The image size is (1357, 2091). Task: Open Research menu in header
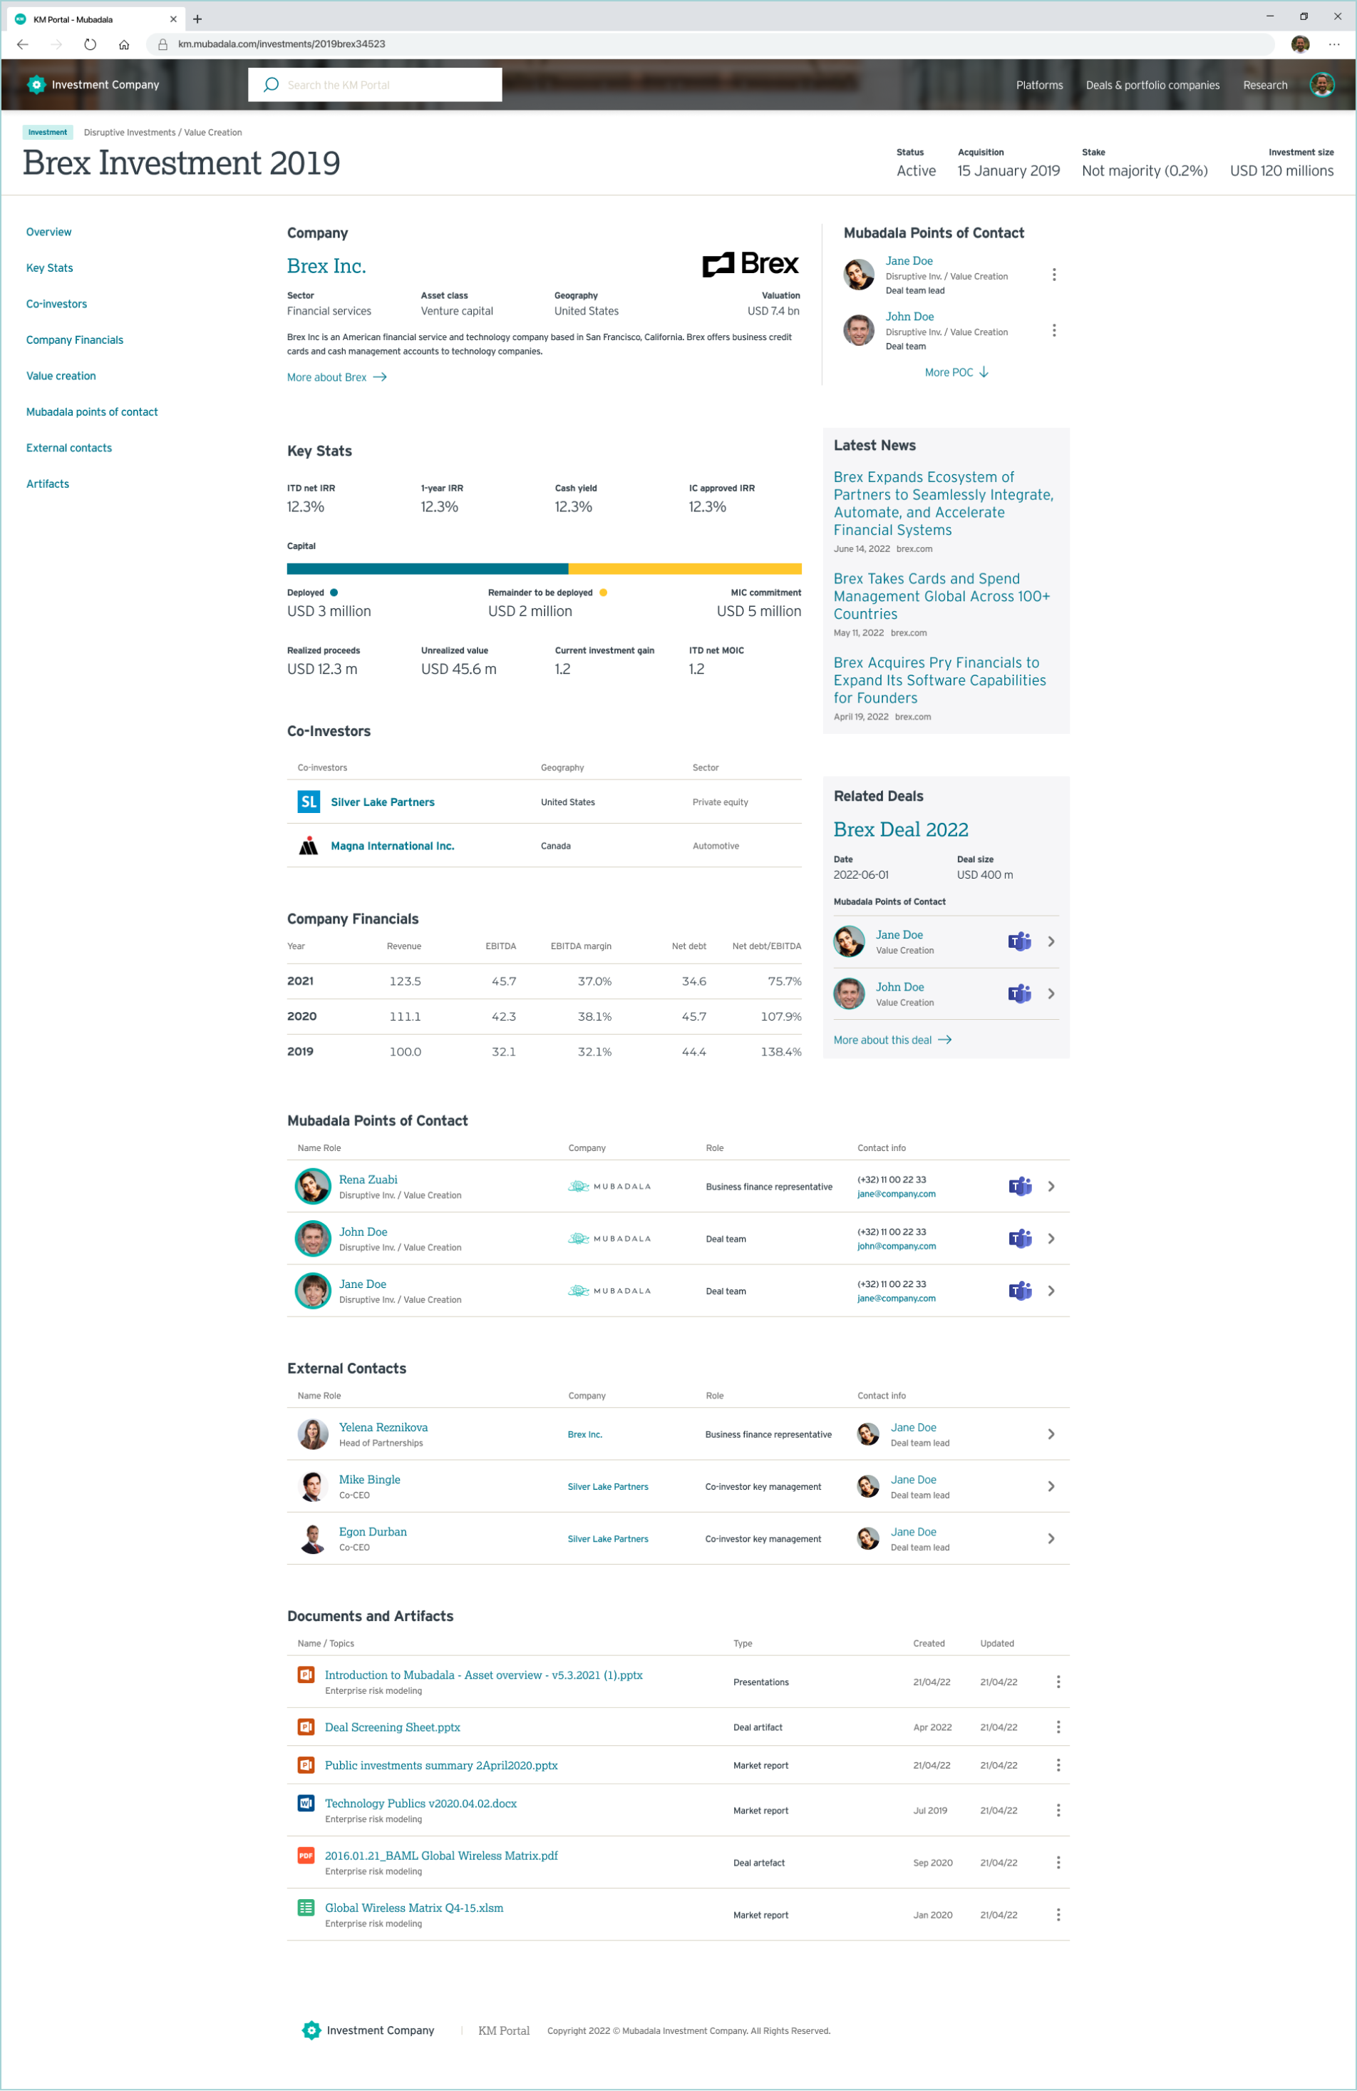1265,85
